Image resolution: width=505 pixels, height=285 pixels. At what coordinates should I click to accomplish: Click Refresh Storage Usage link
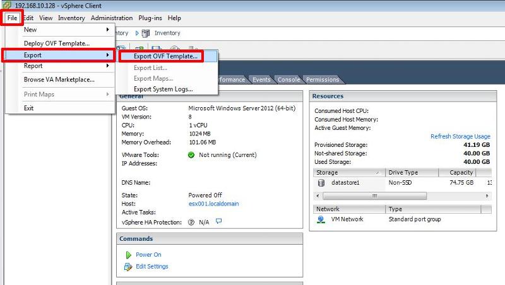[460, 136]
